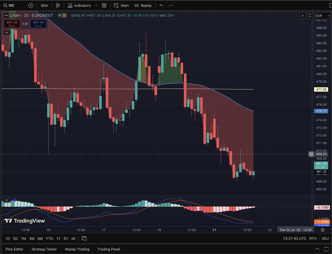The height and width of the screenshot is (254, 332).
Task: Change the 30m chart interval
Action: click(44, 6)
